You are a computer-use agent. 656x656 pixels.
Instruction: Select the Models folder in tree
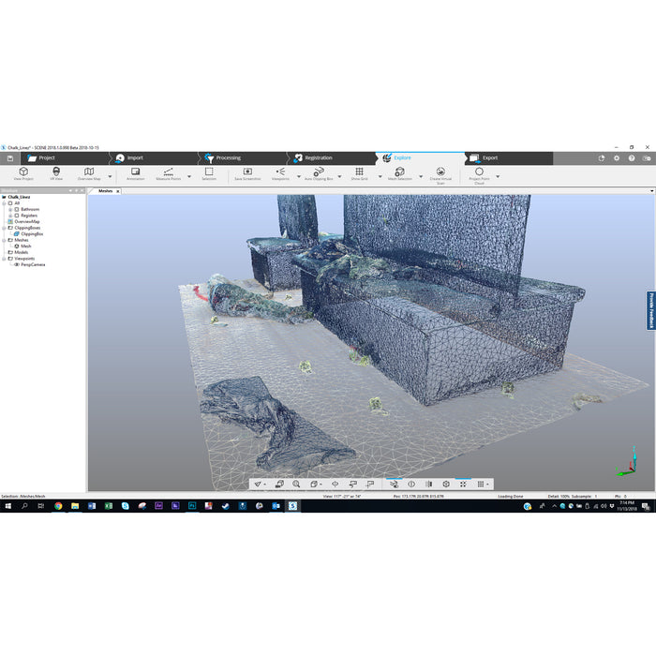[x=22, y=252]
